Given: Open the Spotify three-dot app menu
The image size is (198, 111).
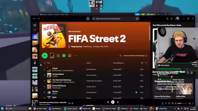Looking at the screenshot, I should tap(34, 18).
